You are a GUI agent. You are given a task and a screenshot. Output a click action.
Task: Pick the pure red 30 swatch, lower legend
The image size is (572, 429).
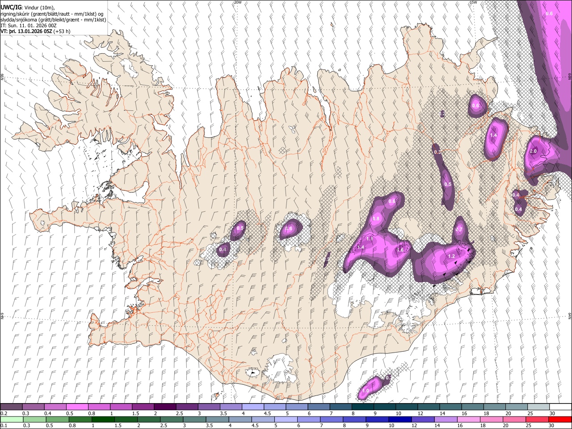click(560, 419)
